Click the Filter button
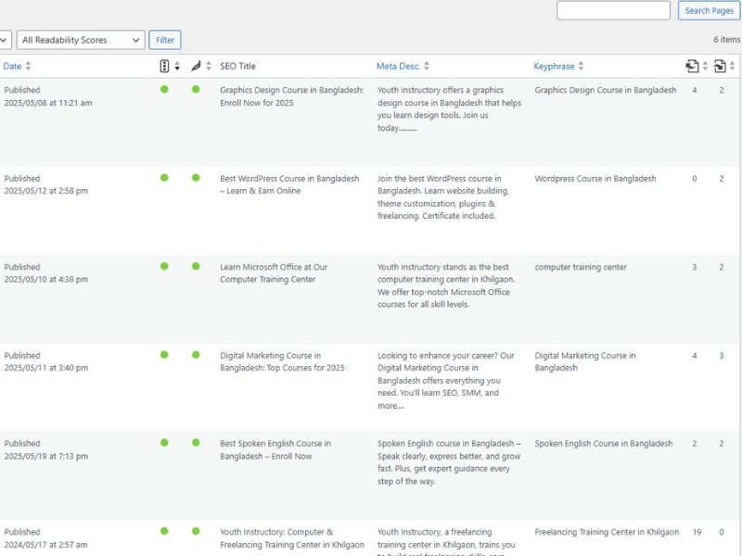 tap(165, 40)
